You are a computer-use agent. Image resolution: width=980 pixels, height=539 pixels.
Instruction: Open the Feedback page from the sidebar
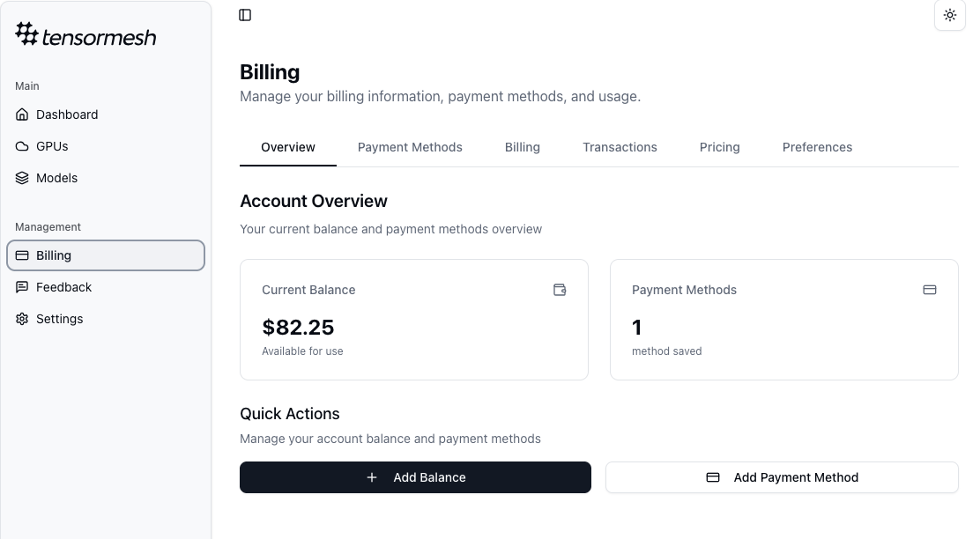coord(63,287)
